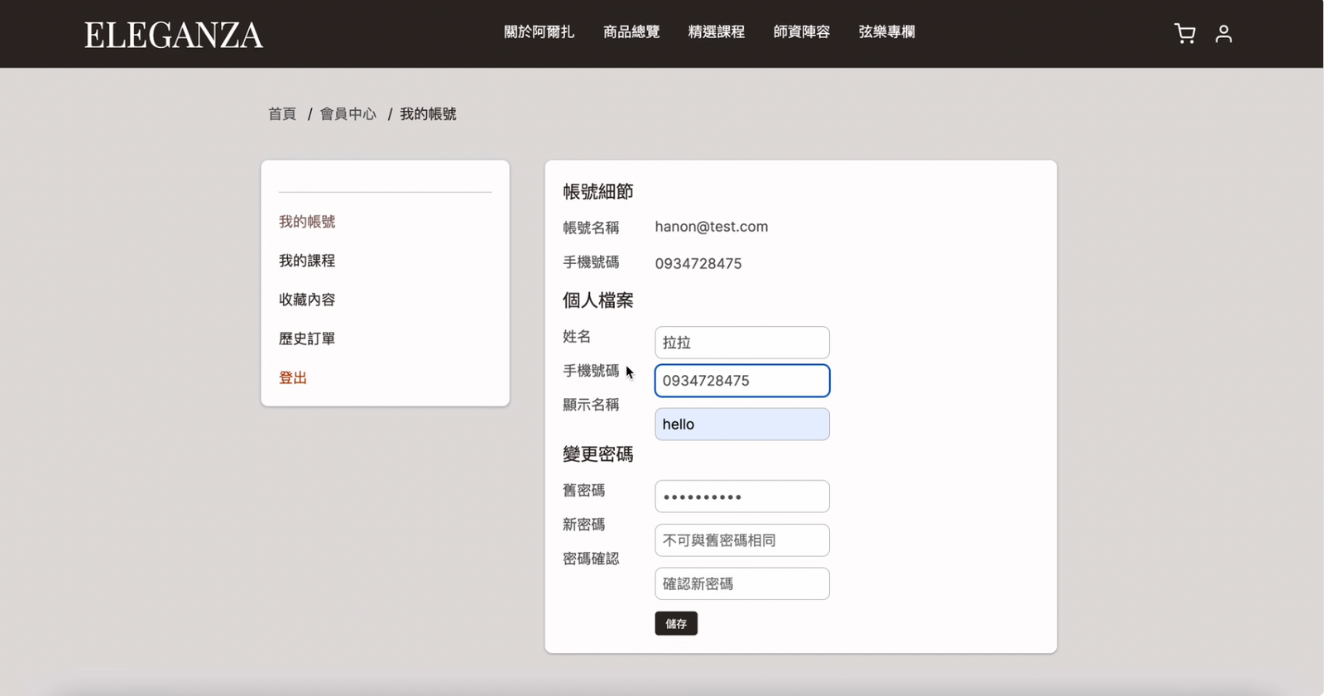Open 歷史訂單 in sidebar
This screenshot has width=1324, height=696.
coord(307,338)
